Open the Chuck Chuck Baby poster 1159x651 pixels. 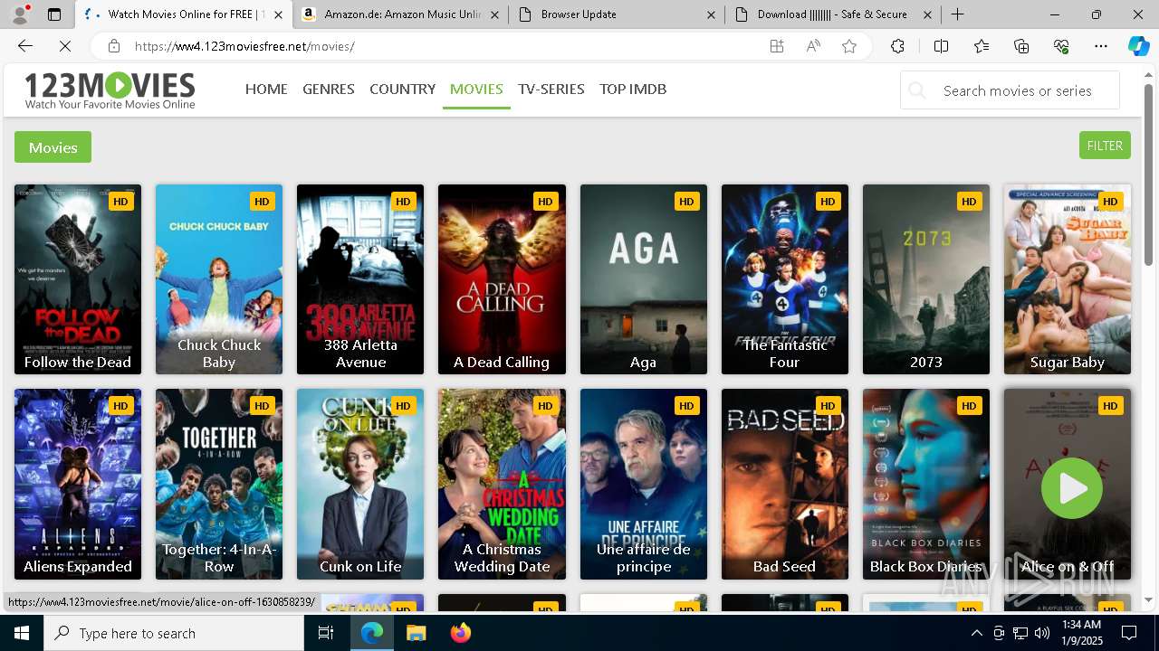(x=219, y=279)
